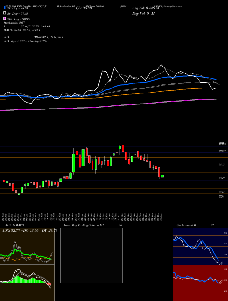Click the 'CL: 95.30' closing price text
The width and height of the screenshot is (228, 301).
(x=84, y=8)
